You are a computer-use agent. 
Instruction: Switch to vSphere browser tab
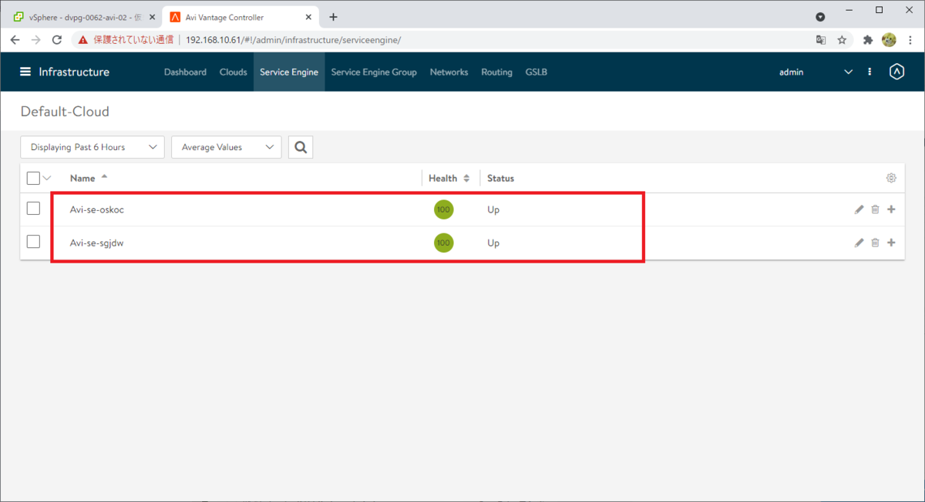(83, 17)
